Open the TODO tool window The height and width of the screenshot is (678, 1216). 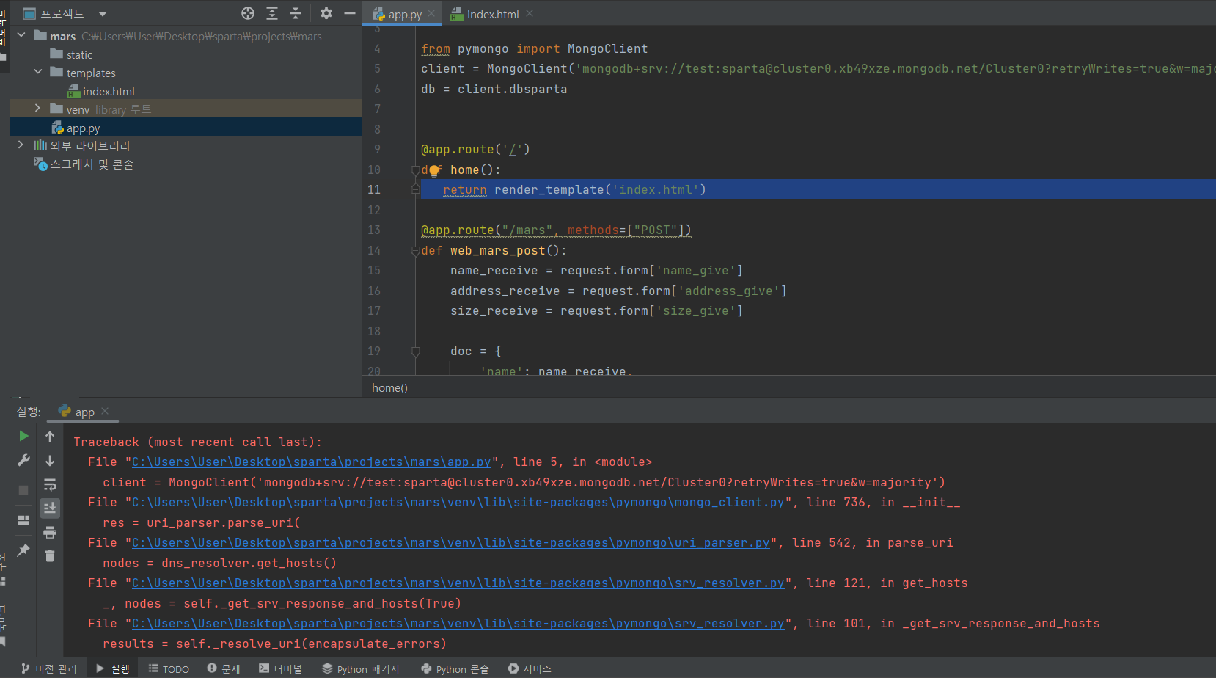pyautogui.click(x=169, y=668)
